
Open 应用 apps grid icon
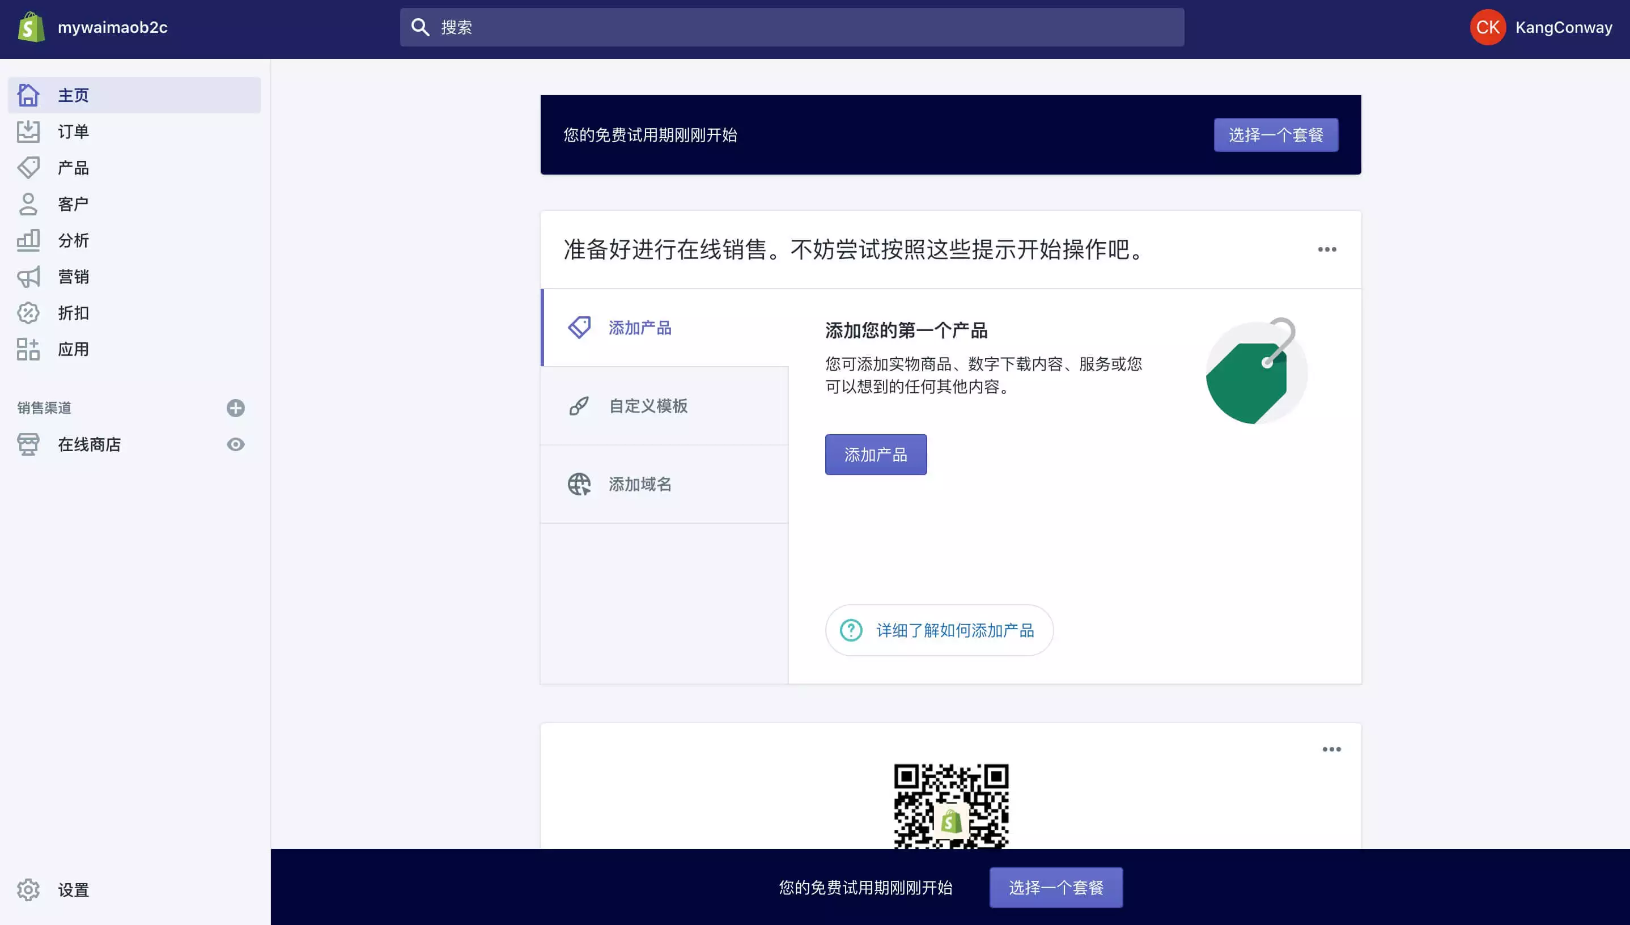28,349
